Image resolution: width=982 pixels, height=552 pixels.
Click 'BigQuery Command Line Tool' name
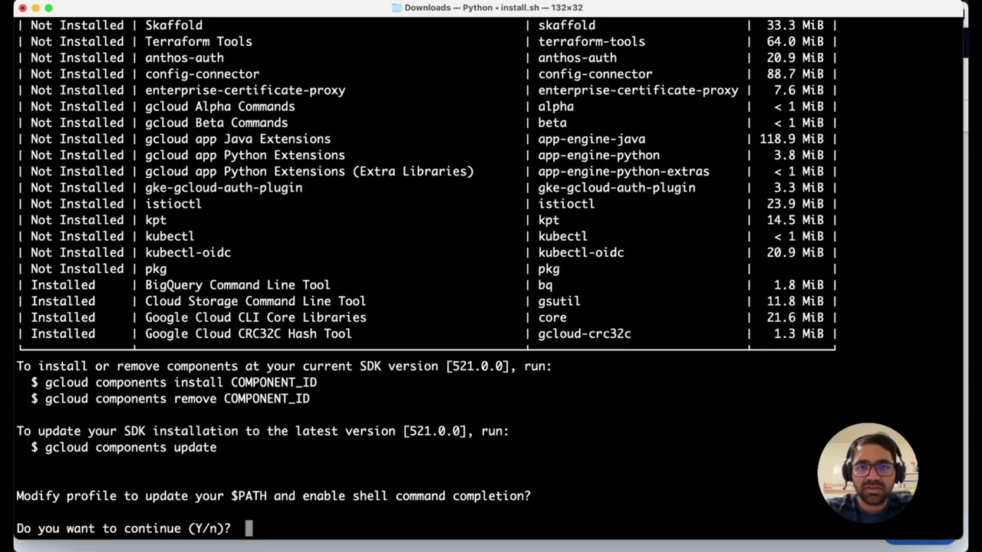tap(238, 285)
